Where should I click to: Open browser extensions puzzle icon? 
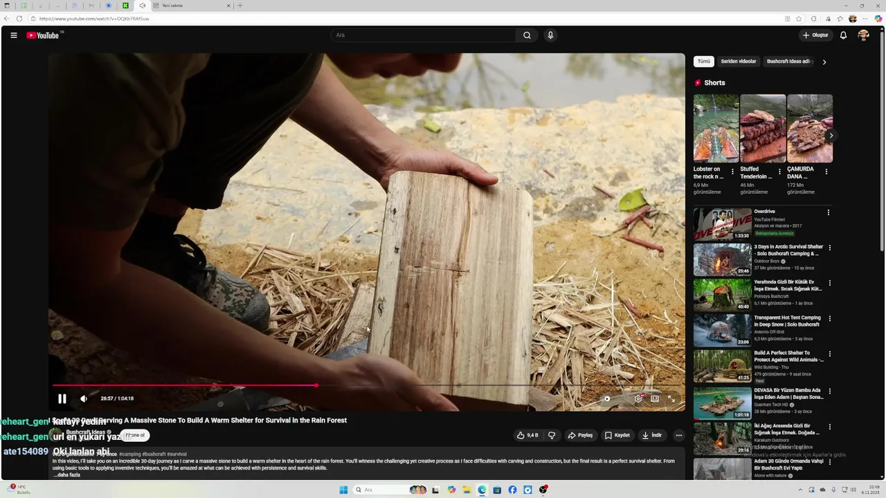tap(814, 19)
